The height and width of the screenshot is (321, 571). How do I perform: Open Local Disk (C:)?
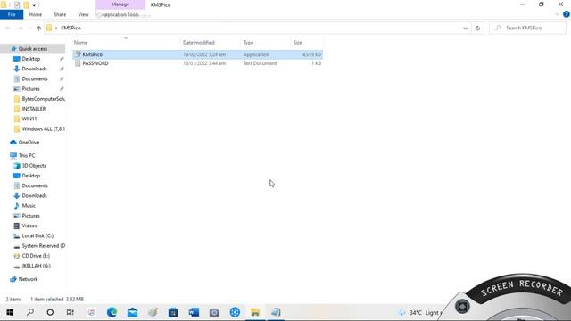click(x=37, y=235)
